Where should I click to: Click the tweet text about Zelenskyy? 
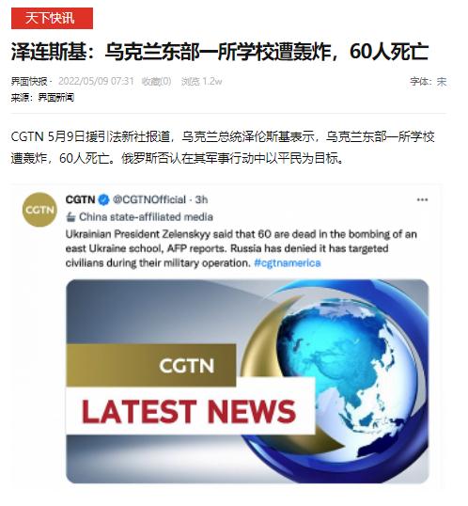click(x=241, y=248)
